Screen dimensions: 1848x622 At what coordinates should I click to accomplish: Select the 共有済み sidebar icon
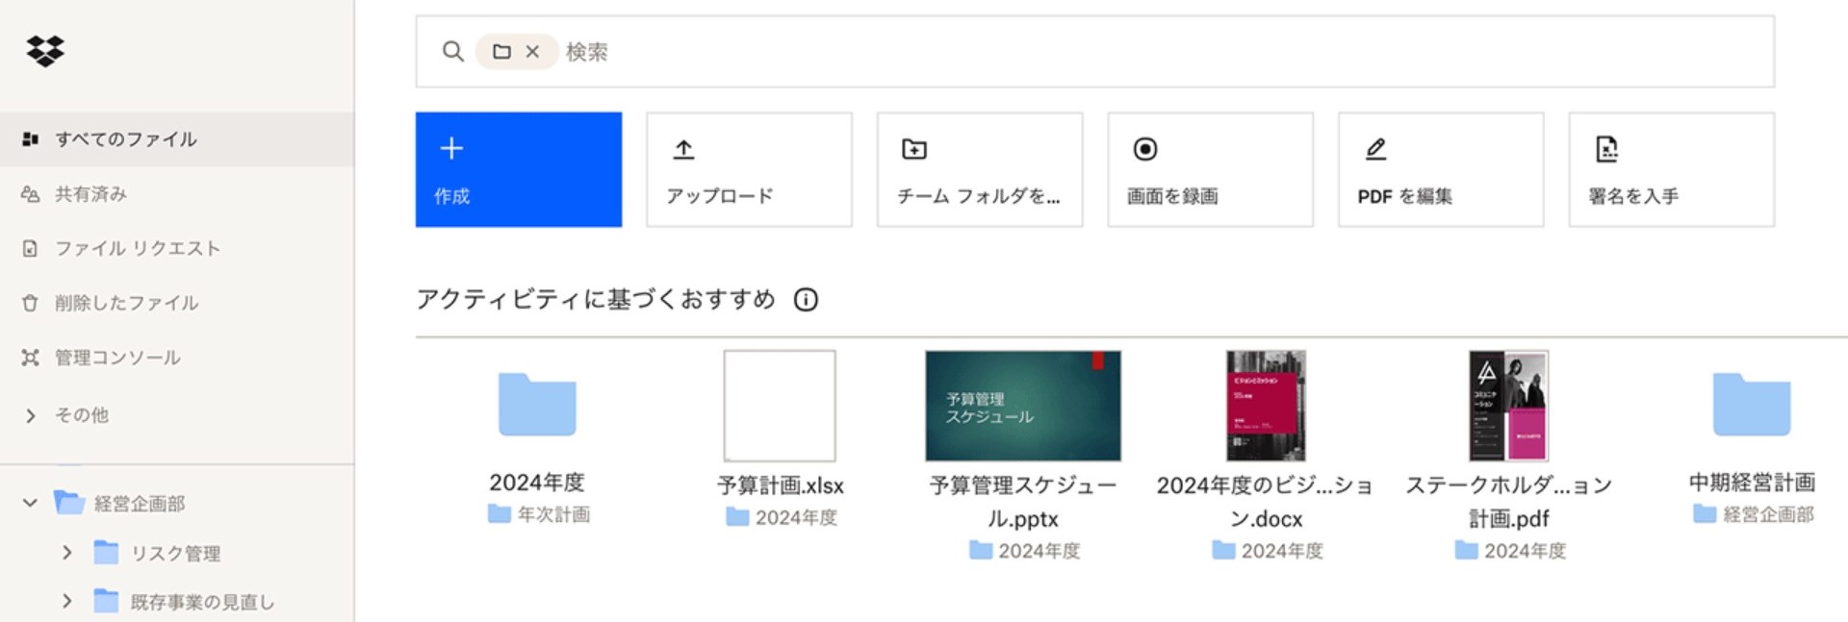[31, 193]
